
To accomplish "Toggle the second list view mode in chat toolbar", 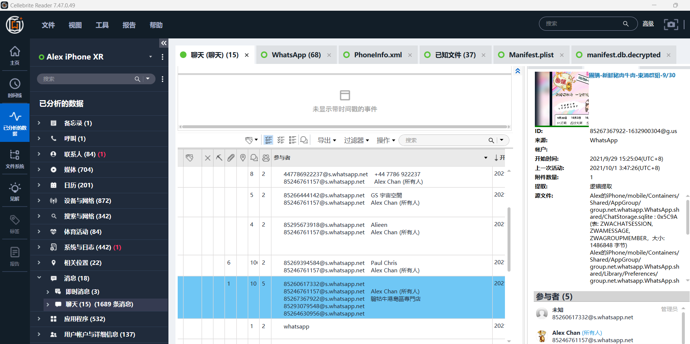I will coord(281,140).
